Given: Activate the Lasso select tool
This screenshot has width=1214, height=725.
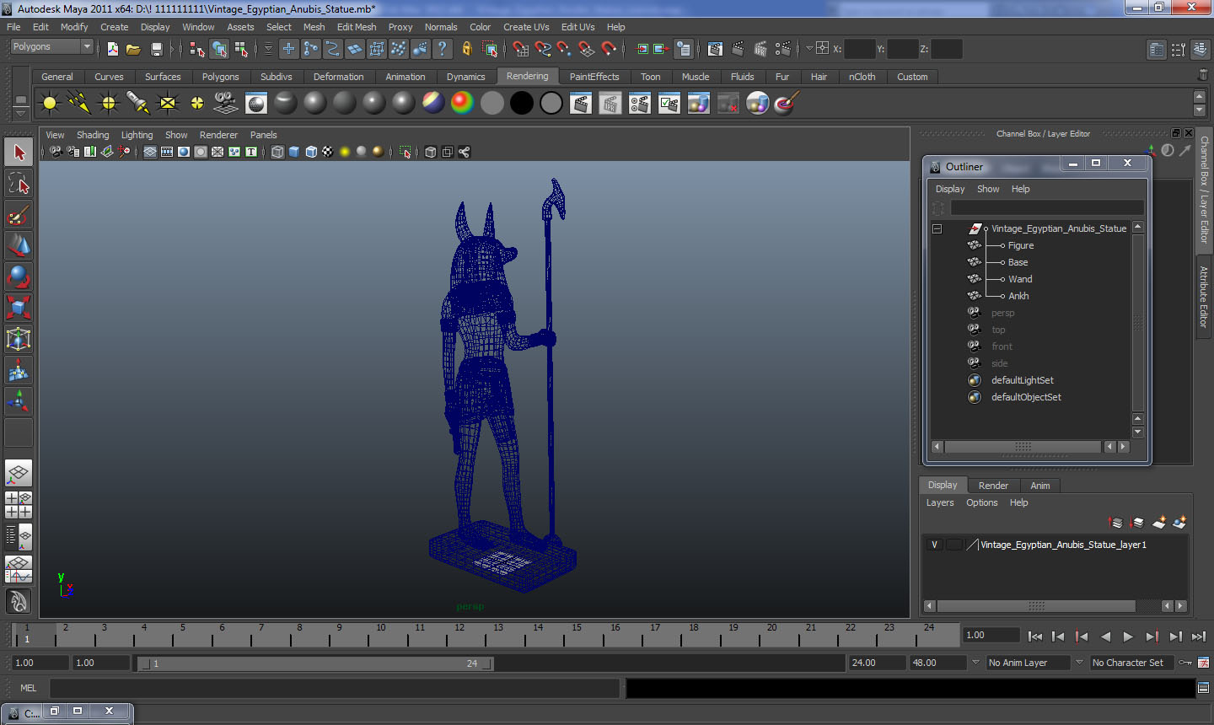Looking at the screenshot, I should click(19, 184).
